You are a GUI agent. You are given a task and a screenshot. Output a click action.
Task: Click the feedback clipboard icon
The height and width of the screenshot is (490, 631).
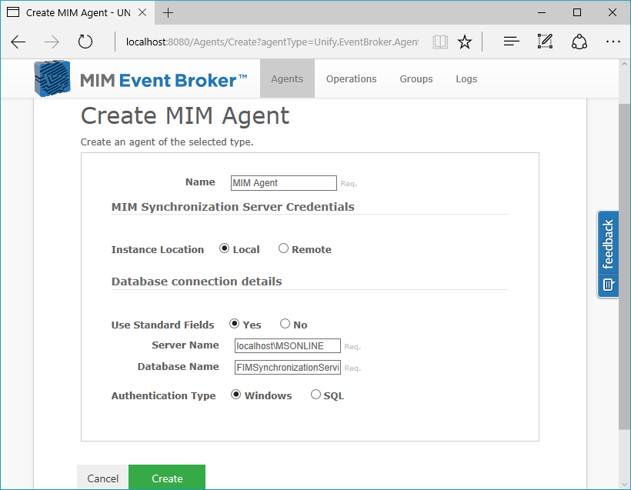pos(608,285)
